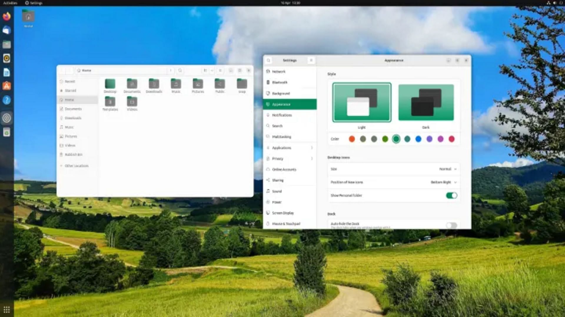The image size is (565, 317).
Task: Click the search icon in Settings header
Action: [268, 60]
